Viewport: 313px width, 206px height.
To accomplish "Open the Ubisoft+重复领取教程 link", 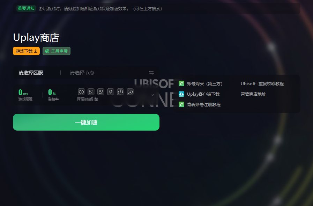I will (262, 84).
